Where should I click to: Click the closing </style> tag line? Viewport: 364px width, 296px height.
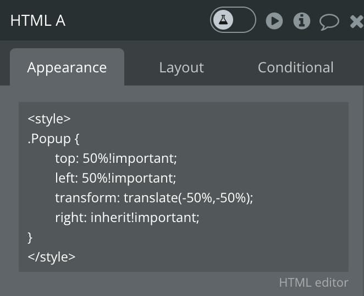(x=51, y=257)
